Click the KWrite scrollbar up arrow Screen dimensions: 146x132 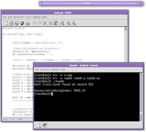click(126, 28)
